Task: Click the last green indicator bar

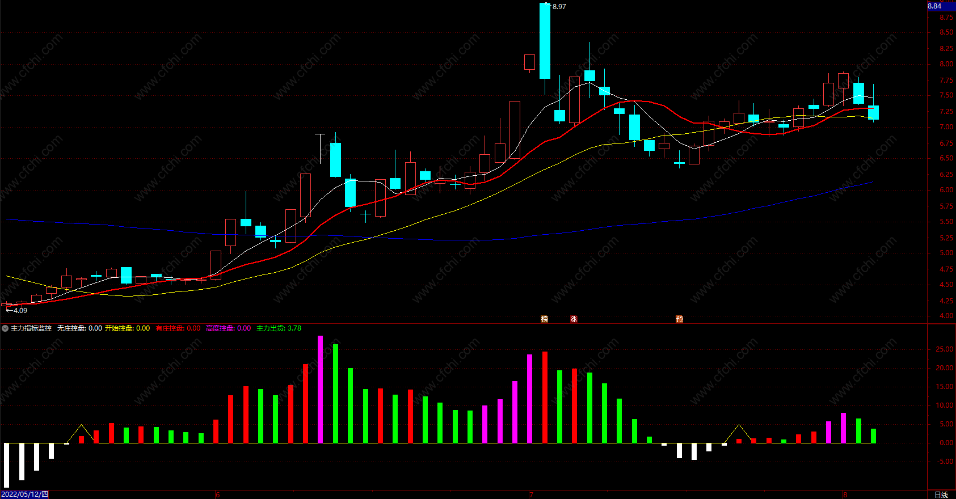Action: [x=873, y=435]
